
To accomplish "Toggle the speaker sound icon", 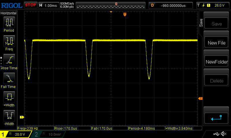I will (x=223, y=134).
